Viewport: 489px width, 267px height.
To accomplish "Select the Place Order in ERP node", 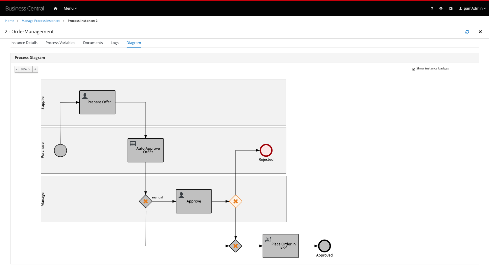I will (x=281, y=246).
